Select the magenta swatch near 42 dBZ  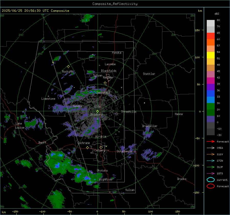(x=211, y=81)
